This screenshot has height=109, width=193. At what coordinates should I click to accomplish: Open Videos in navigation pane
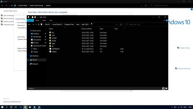pos(36,52)
